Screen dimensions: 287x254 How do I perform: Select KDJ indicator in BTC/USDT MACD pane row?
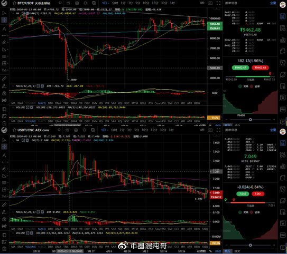coord(120,103)
